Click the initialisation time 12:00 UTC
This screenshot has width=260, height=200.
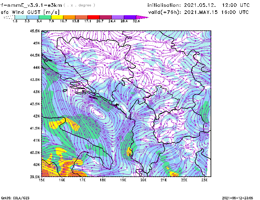pos(236,5)
